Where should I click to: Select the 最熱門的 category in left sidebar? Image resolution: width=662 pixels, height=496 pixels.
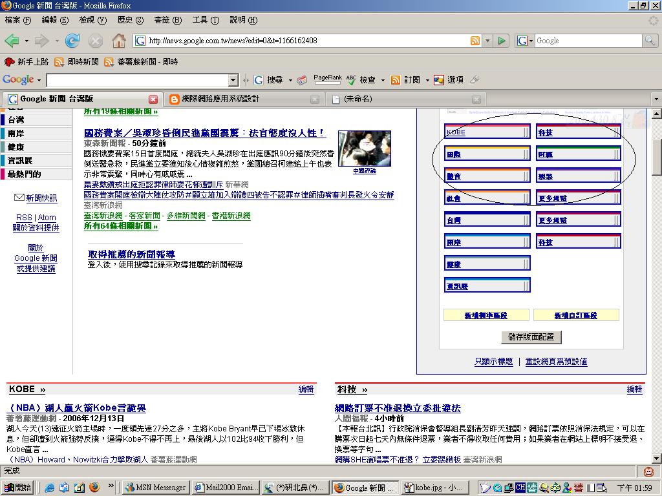click(x=36, y=174)
